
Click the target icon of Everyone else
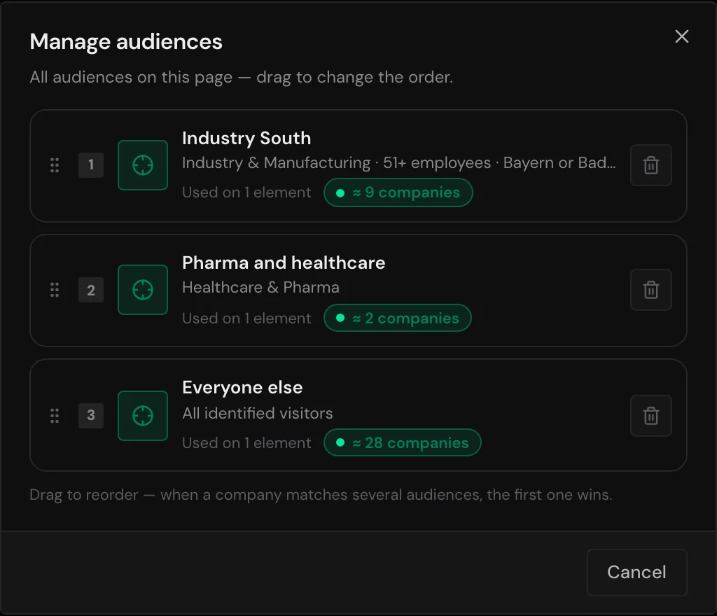pyautogui.click(x=143, y=415)
